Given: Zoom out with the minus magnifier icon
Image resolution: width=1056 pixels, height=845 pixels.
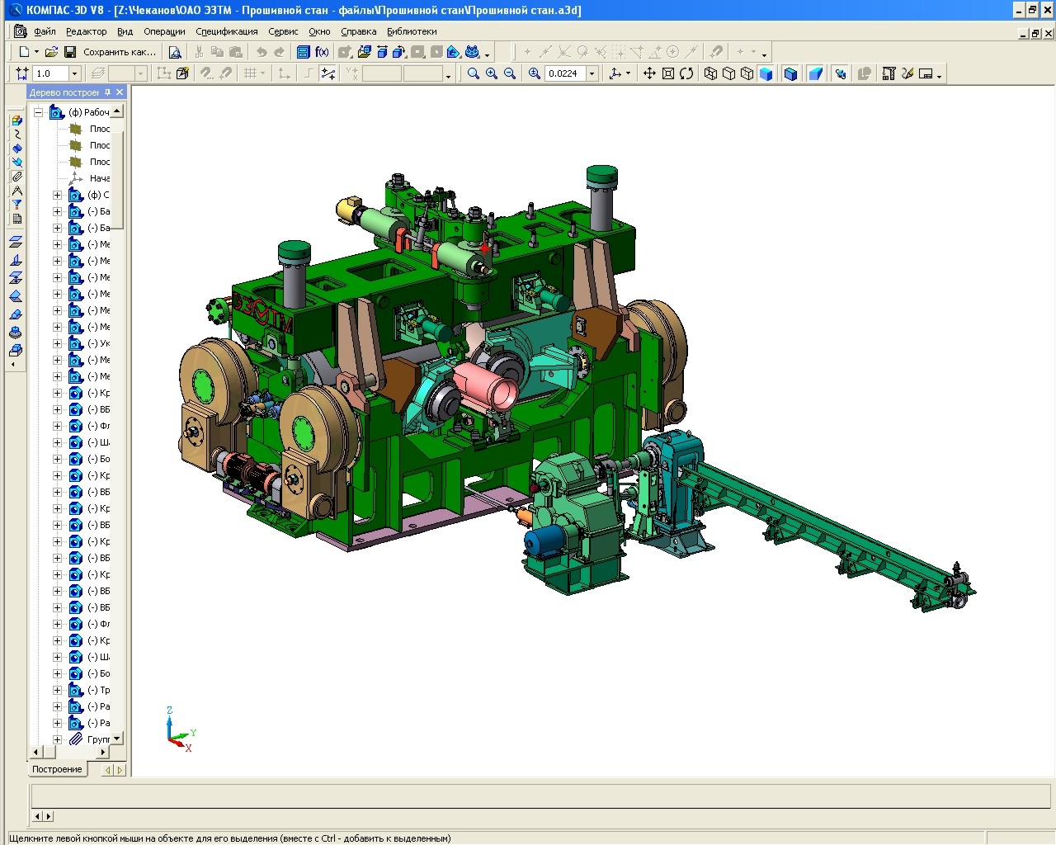Looking at the screenshot, I should (510, 73).
